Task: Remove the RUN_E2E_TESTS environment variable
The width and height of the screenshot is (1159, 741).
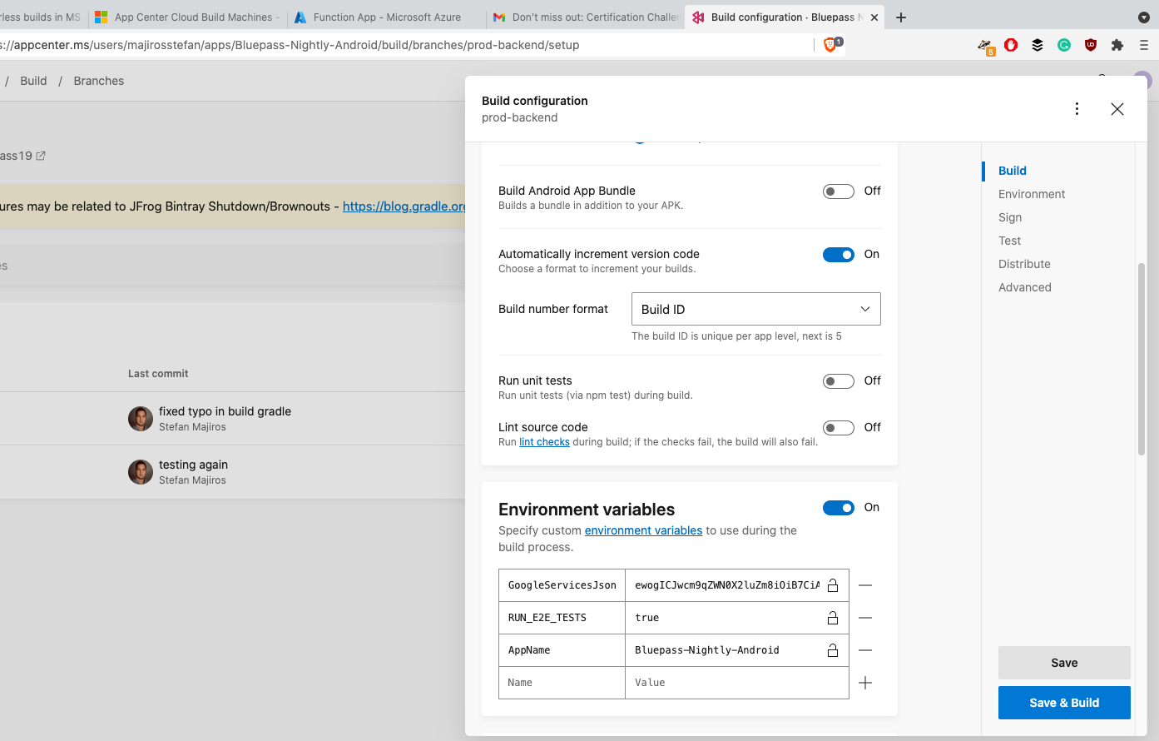Action: pos(865,618)
